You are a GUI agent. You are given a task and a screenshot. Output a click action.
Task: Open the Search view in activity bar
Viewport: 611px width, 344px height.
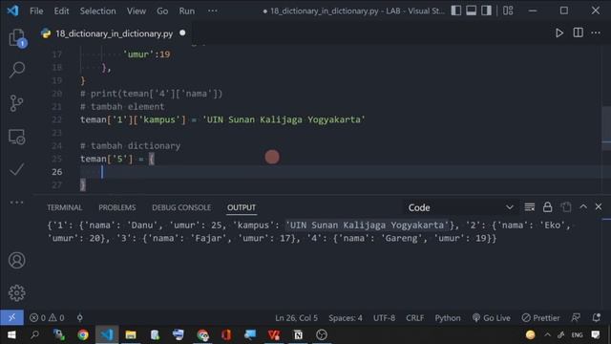click(17, 70)
